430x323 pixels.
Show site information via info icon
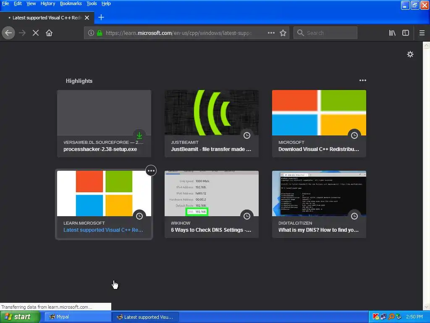click(x=91, y=33)
